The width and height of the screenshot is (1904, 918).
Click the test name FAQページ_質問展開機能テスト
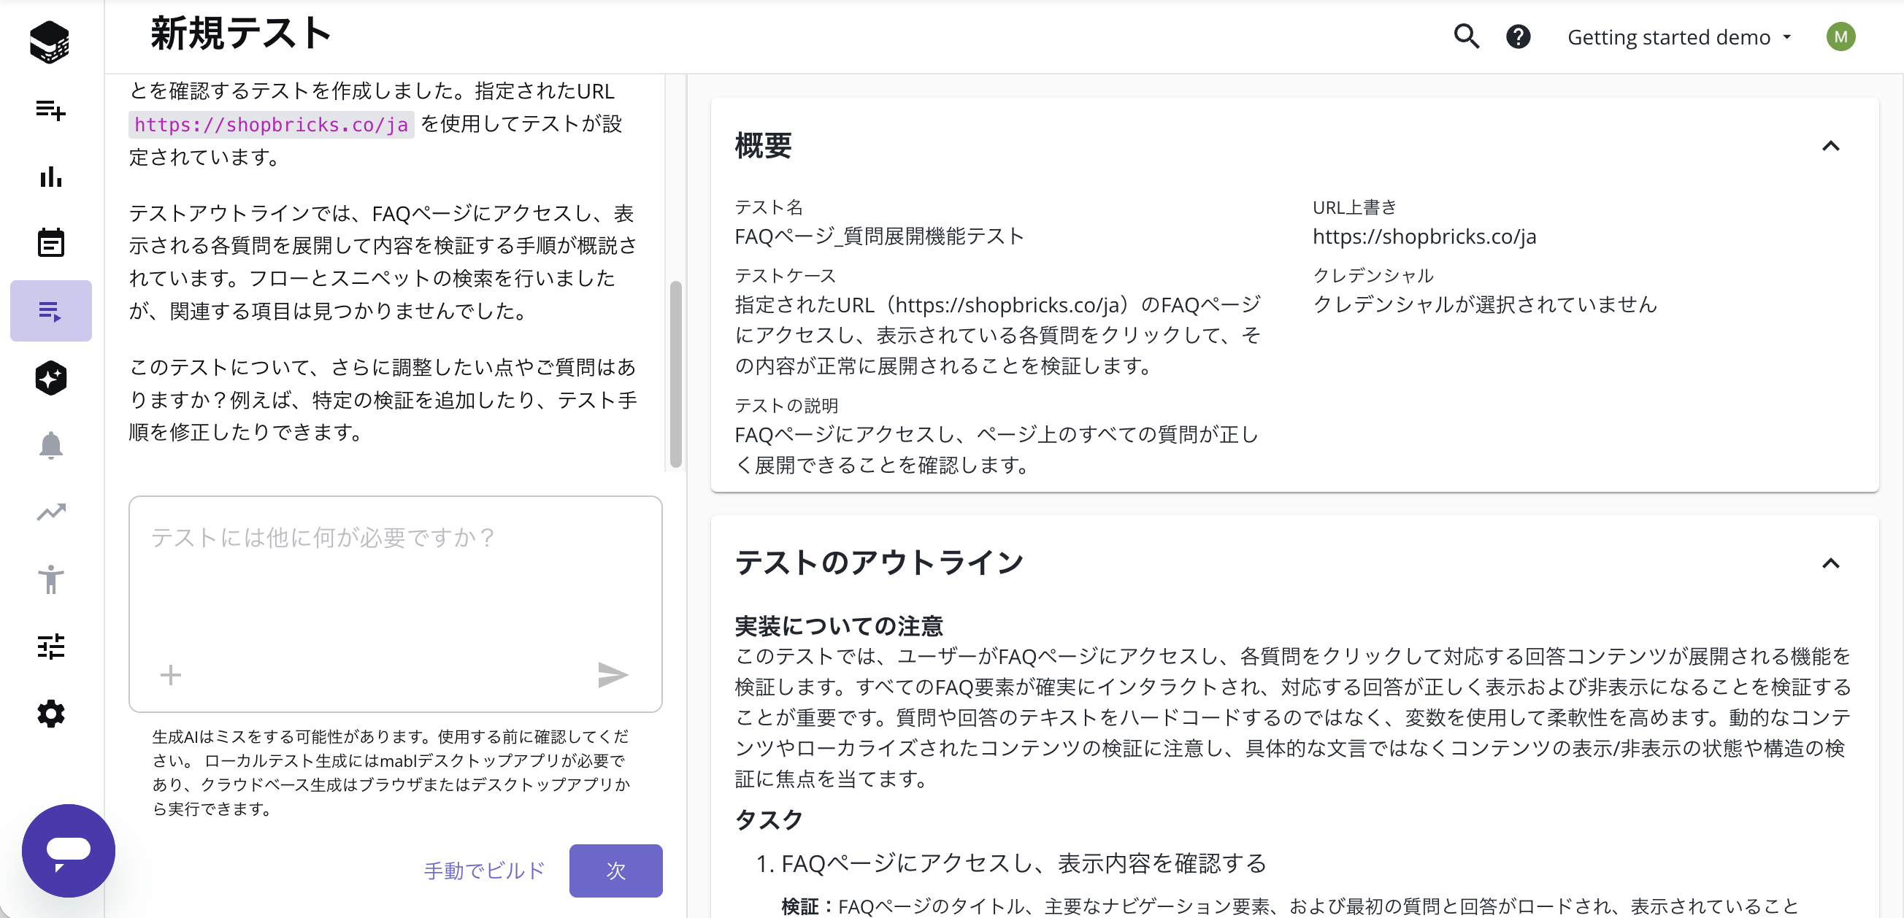point(879,236)
